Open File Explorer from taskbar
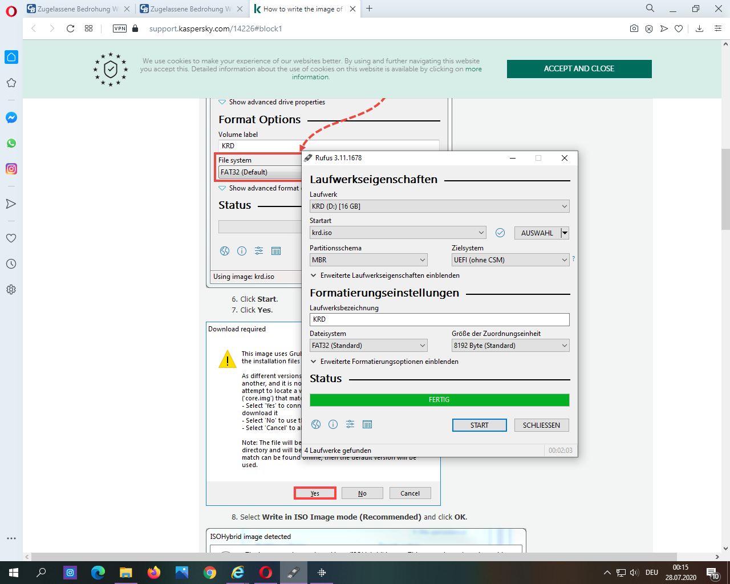 [125, 573]
